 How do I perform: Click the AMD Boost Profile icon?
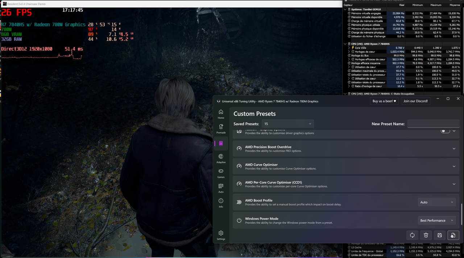[239, 202]
